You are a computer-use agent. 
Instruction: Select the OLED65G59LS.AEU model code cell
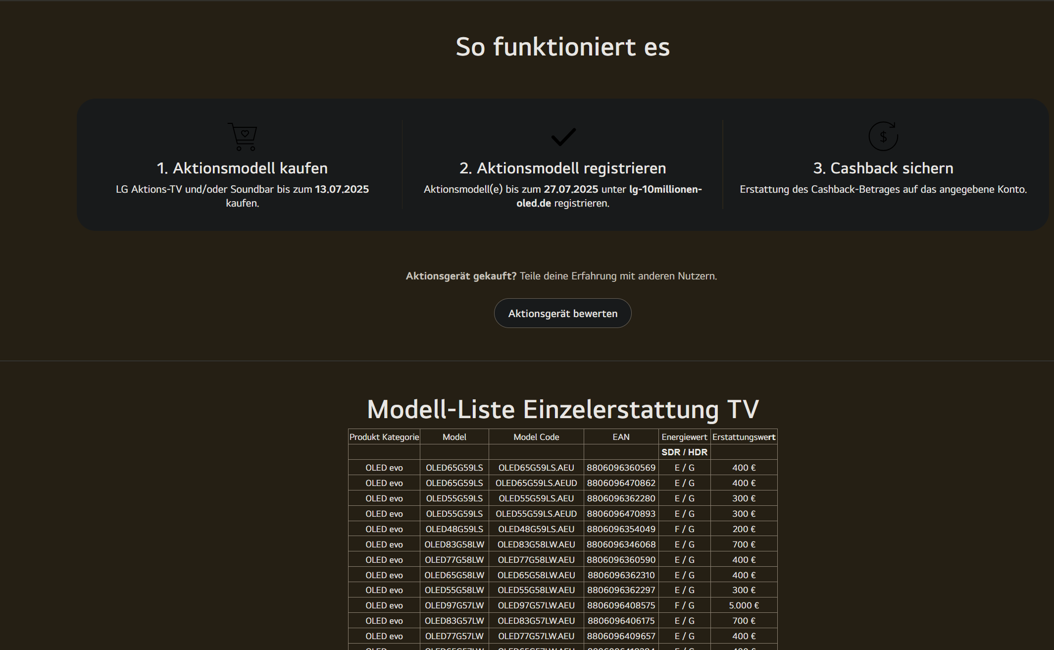pos(536,467)
